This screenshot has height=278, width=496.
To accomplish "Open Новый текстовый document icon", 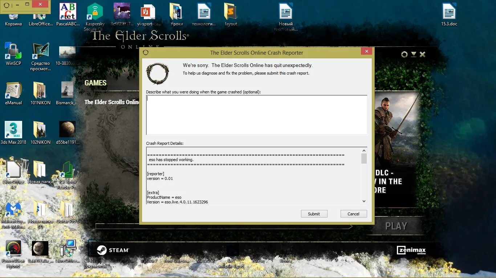I will coord(286,17).
